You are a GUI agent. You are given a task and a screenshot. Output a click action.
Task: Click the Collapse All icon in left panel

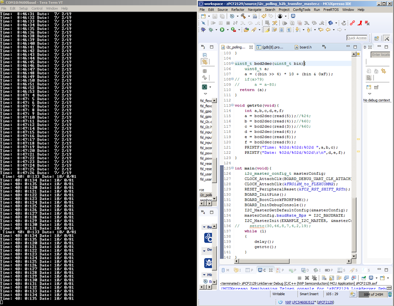tap(205, 55)
